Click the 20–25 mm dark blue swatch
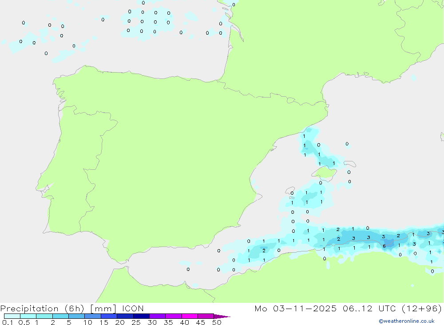Image resolution: width=444 pixels, height=325 pixels. [x=125, y=316]
